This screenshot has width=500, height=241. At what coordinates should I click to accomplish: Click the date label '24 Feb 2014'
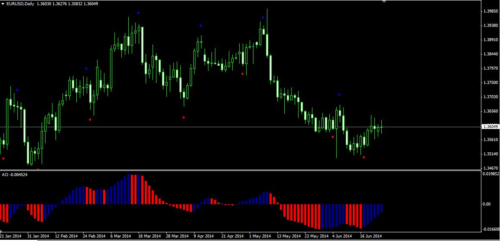(x=94, y=236)
